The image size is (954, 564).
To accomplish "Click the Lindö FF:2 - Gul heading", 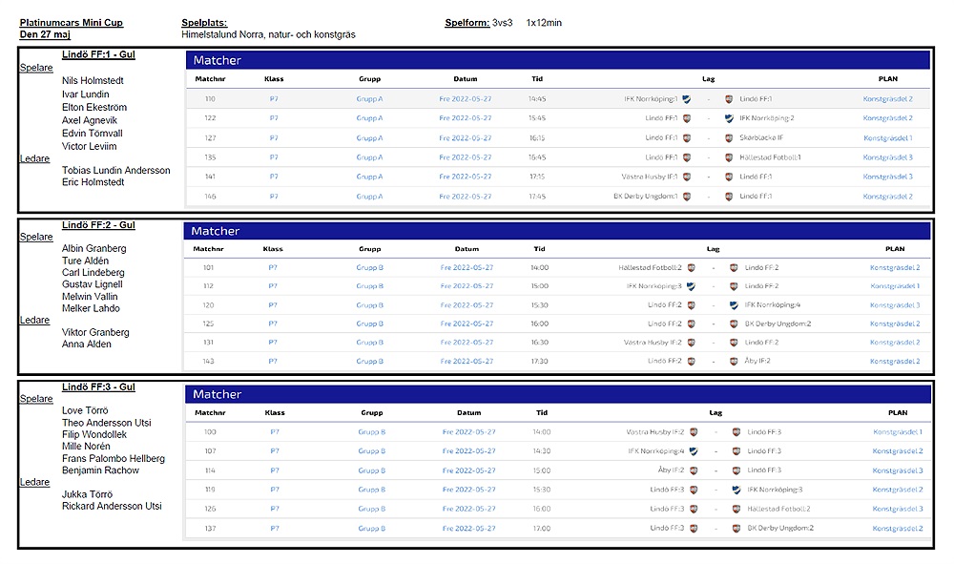I will [x=98, y=225].
